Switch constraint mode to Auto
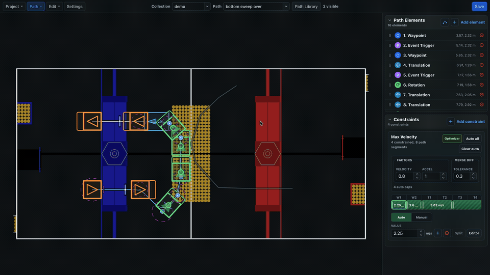This screenshot has height=275, width=490. pyautogui.click(x=401, y=217)
